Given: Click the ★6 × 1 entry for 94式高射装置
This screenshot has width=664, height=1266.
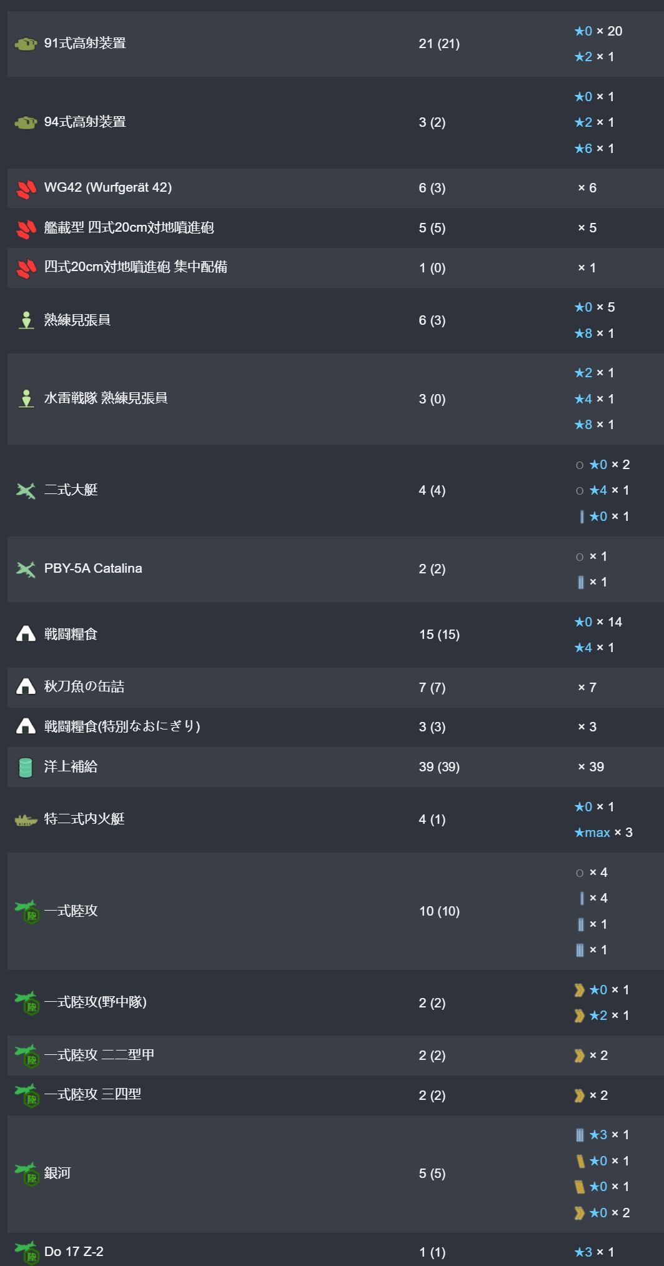Looking at the screenshot, I should 594,149.
